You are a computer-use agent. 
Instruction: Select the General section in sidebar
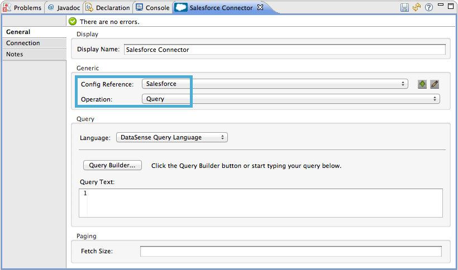click(x=34, y=32)
